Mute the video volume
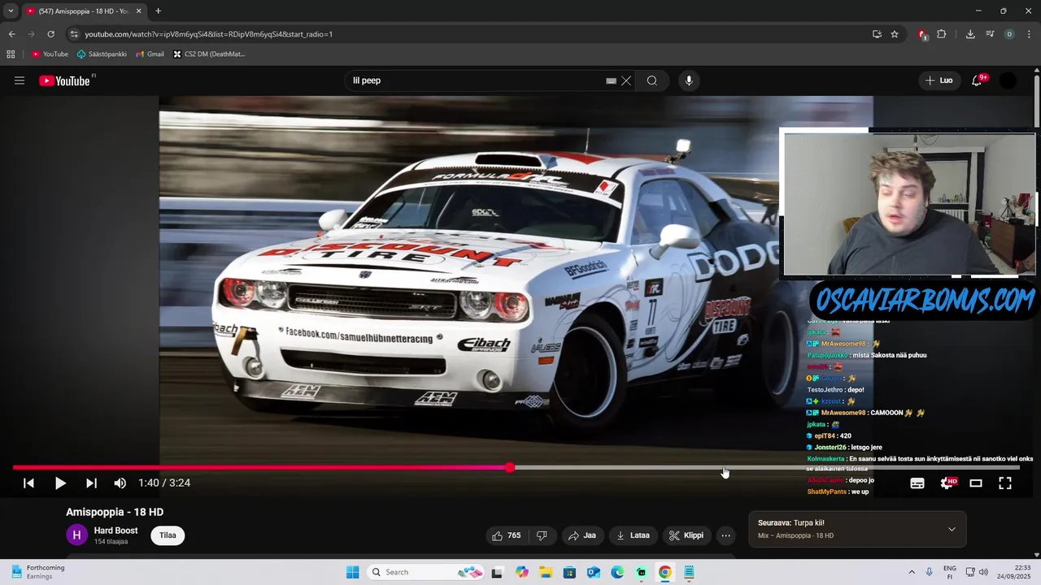The width and height of the screenshot is (1041, 585). pyautogui.click(x=120, y=483)
